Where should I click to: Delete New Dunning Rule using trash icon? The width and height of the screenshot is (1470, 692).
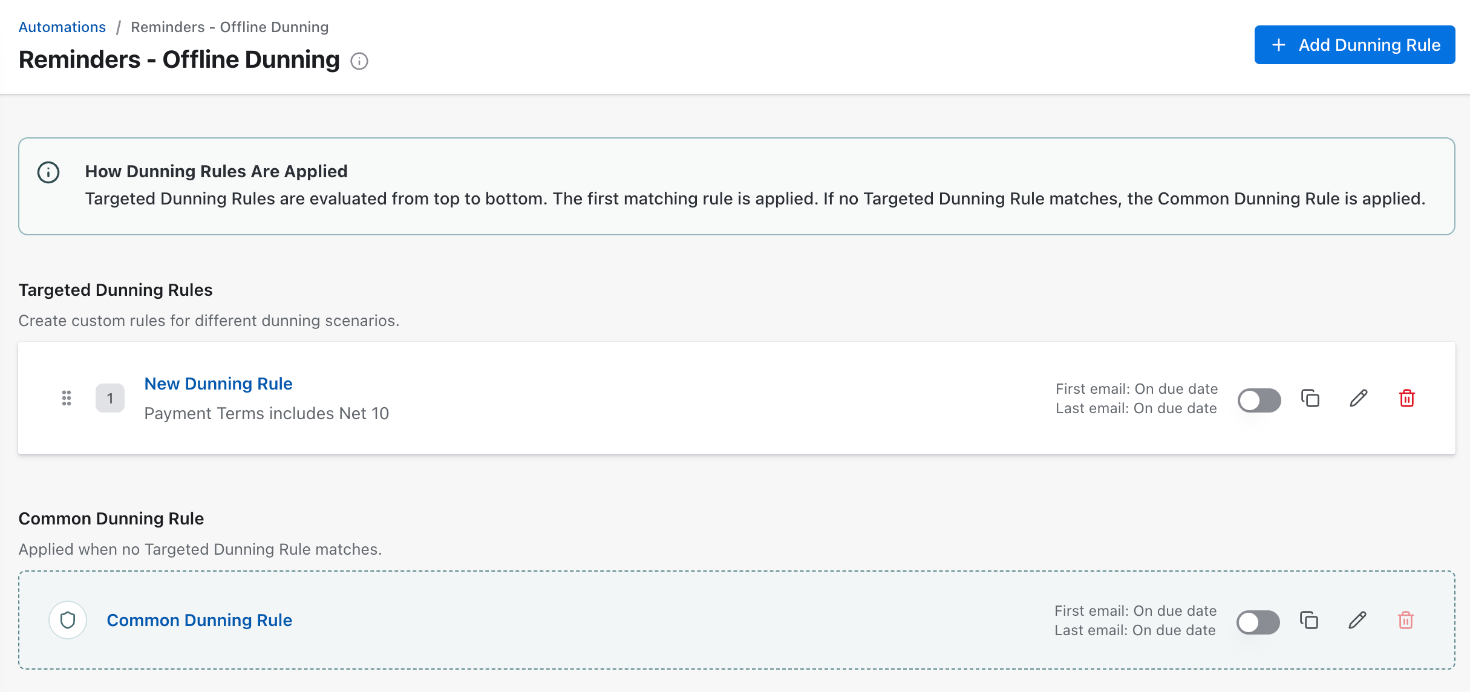coord(1407,398)
